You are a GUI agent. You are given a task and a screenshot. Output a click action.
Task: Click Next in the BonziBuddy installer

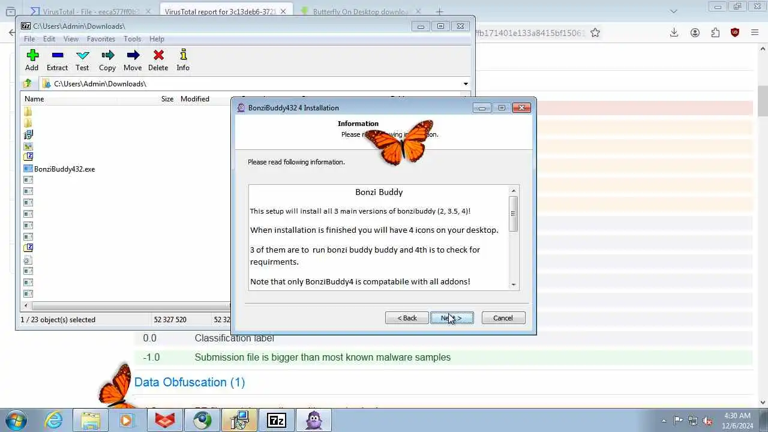[452, 318]
